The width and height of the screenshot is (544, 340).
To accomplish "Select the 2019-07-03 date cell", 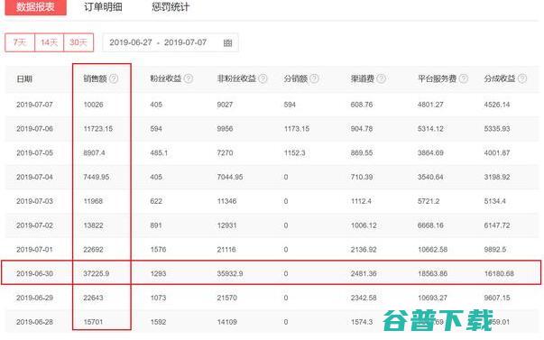I will click(x=34, y=201).
